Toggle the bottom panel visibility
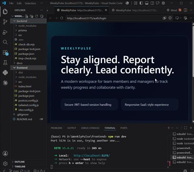Screen dimensions: 194x172 tap(147, 3)
